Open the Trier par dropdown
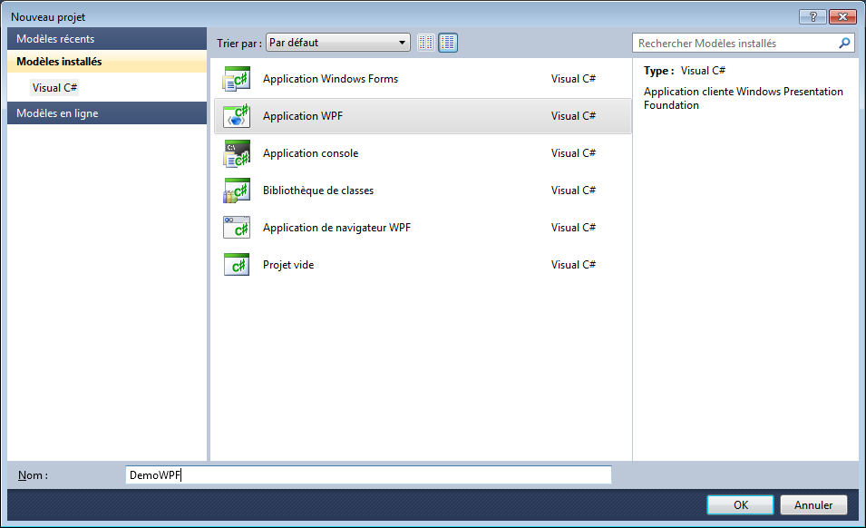 pos(338,43)
